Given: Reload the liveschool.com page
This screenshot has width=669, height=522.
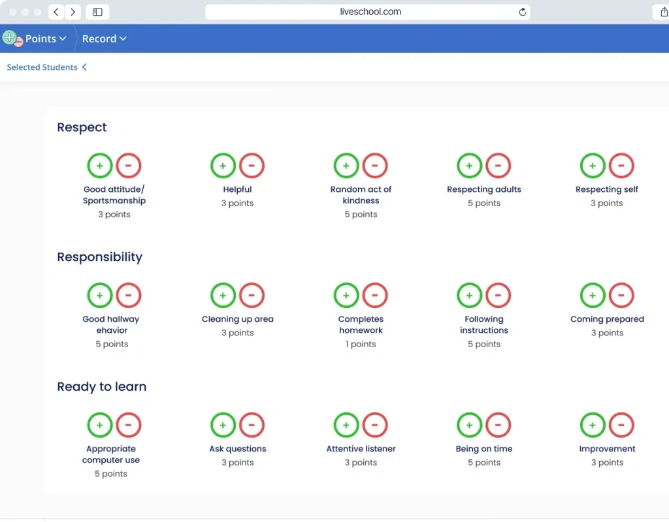Looking at the screenshot, I should coord(522,12).
